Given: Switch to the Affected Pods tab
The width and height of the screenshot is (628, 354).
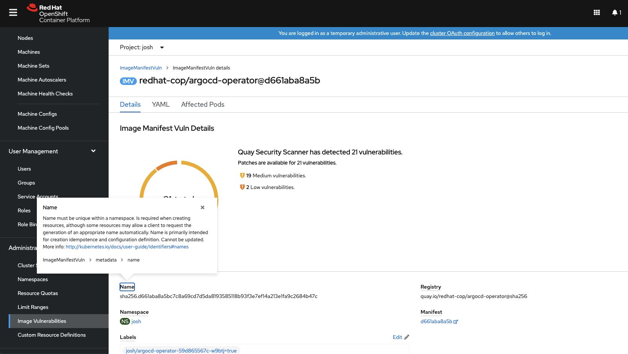Looking at the screenshot, I should pyautogui.click(x=203, y=104).
